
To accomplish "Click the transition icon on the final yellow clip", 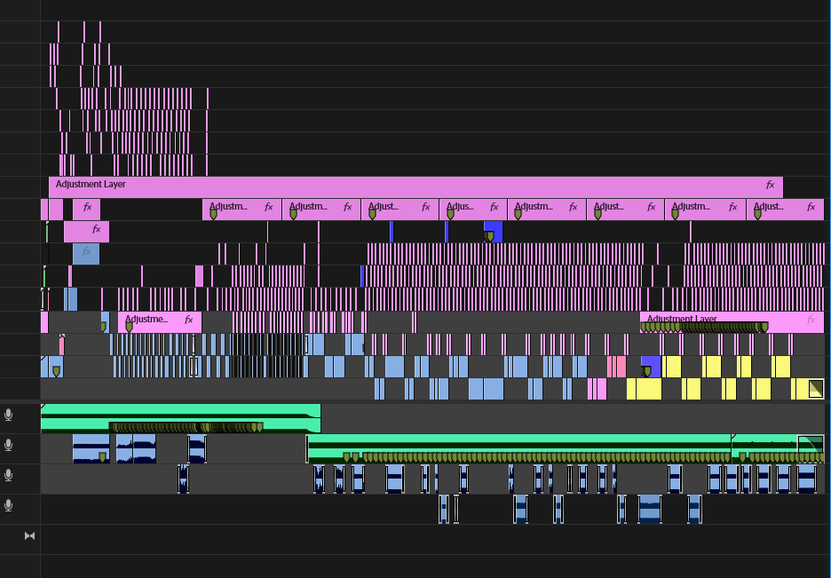I will 816,388.
